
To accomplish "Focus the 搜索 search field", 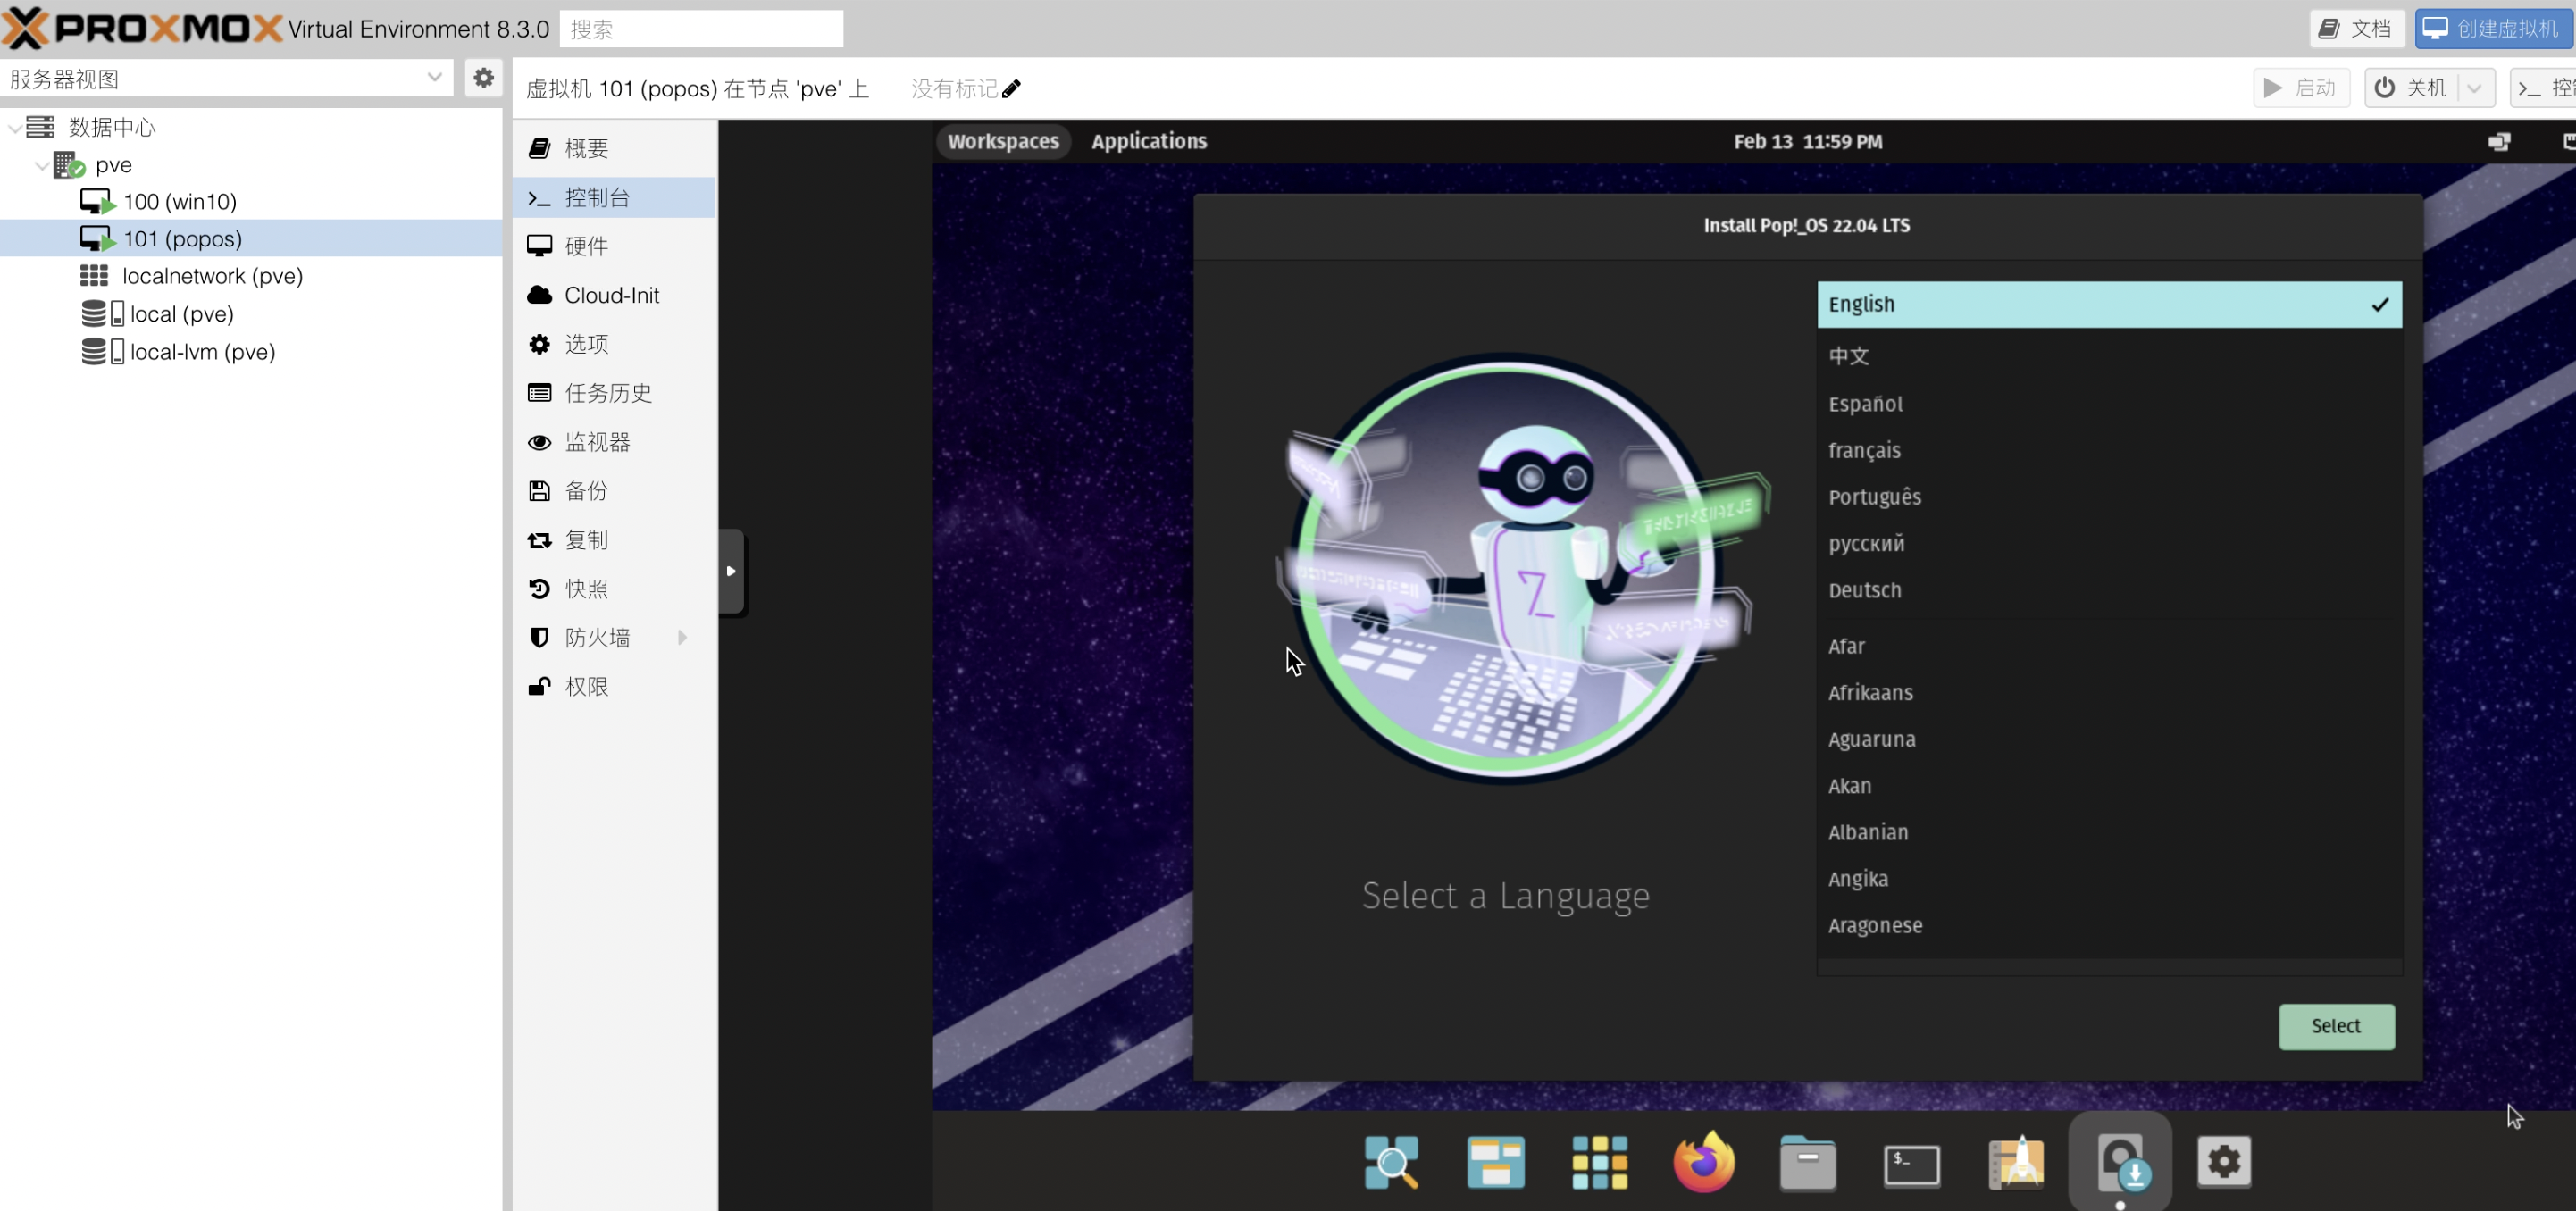I will tap(701, 29).
